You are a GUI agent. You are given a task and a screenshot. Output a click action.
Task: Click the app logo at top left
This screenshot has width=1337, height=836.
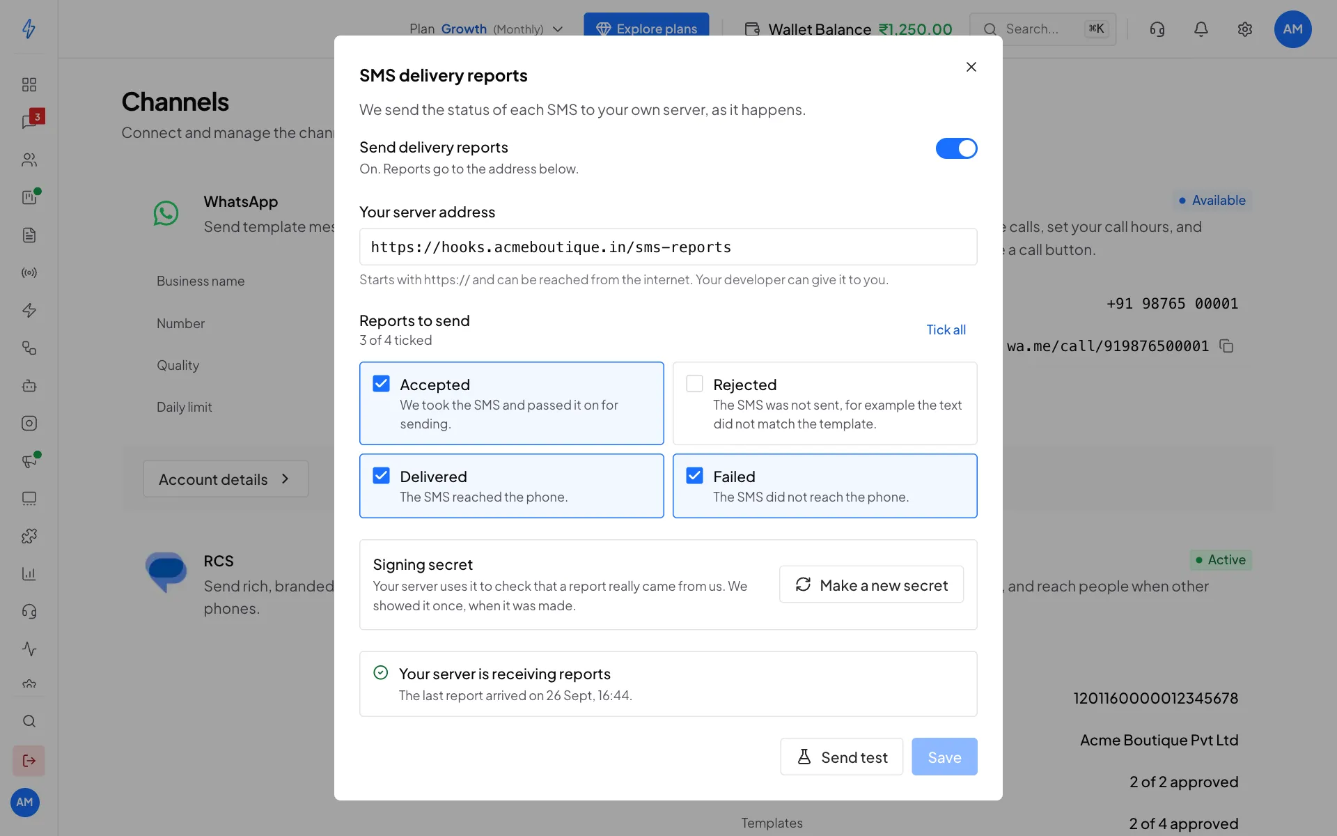coord(29,29)
